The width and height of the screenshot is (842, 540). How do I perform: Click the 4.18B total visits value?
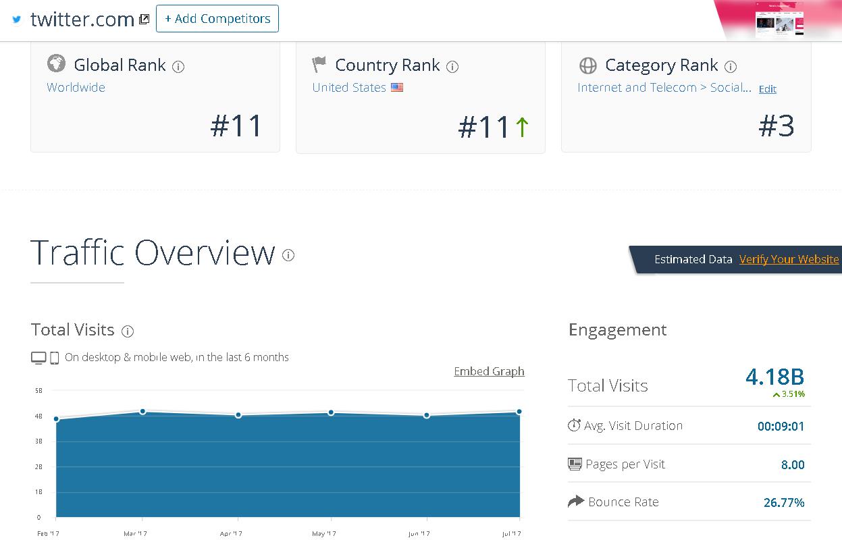[775, 377]
